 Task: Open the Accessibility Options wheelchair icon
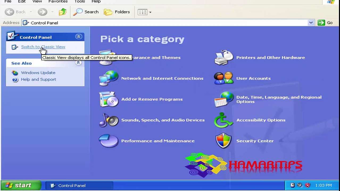pos(223,120)
